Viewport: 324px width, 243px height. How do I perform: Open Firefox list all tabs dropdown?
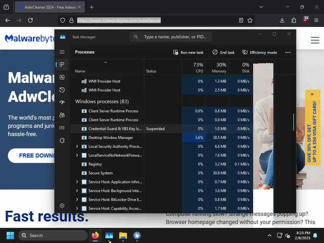[261, 7]
